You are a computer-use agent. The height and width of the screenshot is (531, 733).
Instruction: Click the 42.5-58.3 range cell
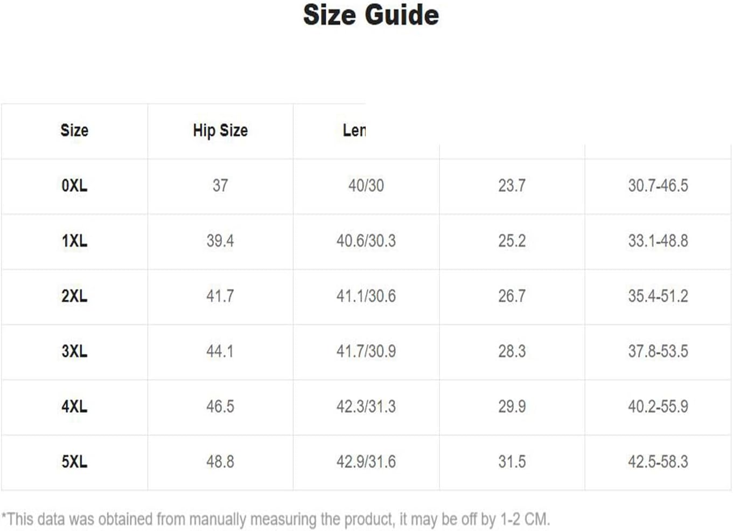658,462
